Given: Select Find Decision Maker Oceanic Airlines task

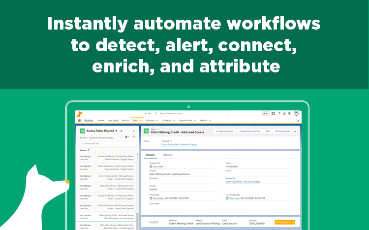Looking at the screenshot, I should point(106,158).
